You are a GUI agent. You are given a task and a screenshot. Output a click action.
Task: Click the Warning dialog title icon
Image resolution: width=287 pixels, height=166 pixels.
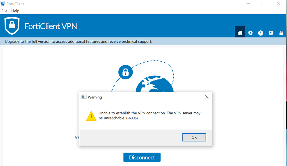[84, 97]
